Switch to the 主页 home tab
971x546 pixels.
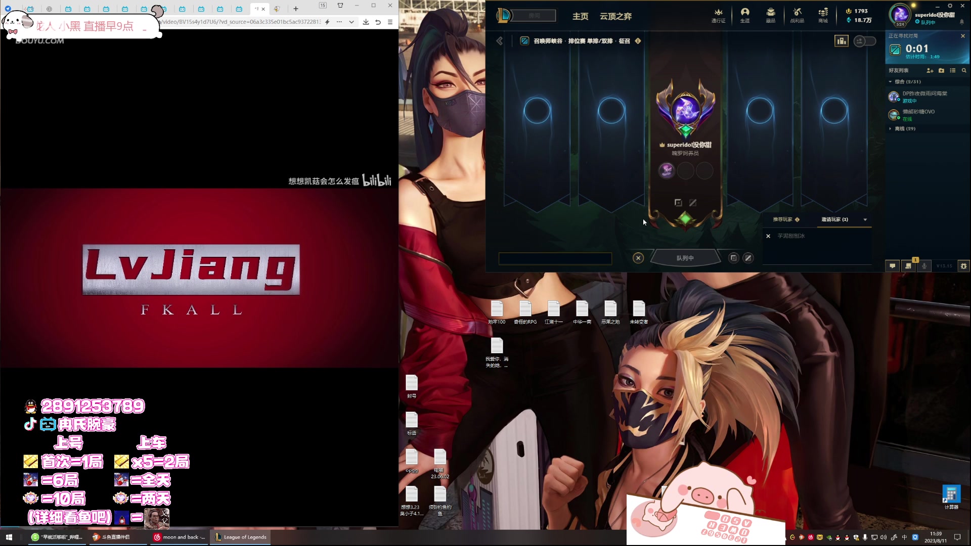(580, 16)
